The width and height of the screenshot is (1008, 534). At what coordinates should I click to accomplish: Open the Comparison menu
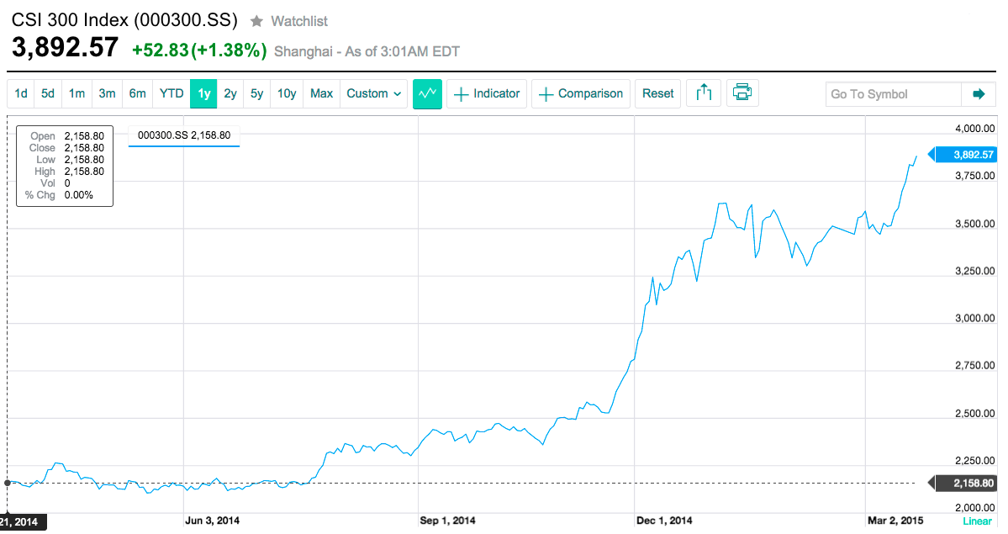pyautogui.click(x=581, y=94)
